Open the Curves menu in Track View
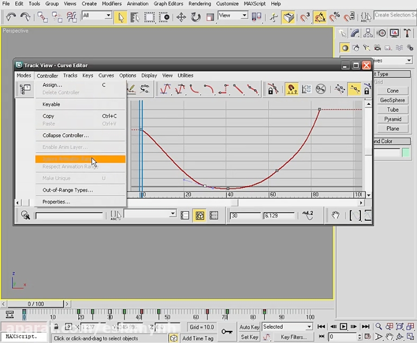 tap(106, 76)
